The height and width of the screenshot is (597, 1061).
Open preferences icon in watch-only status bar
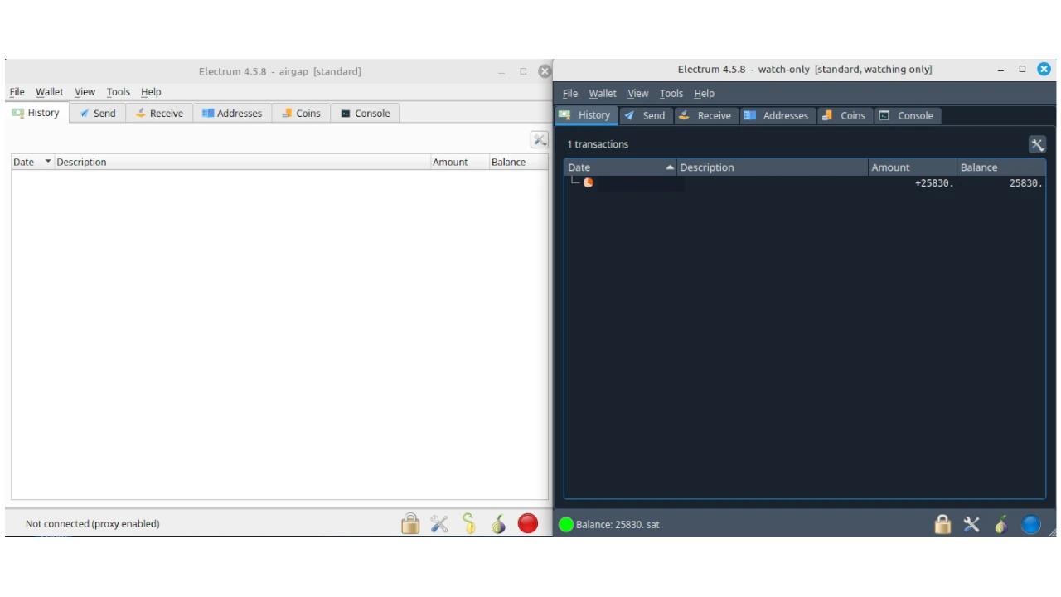coord(971,524)
